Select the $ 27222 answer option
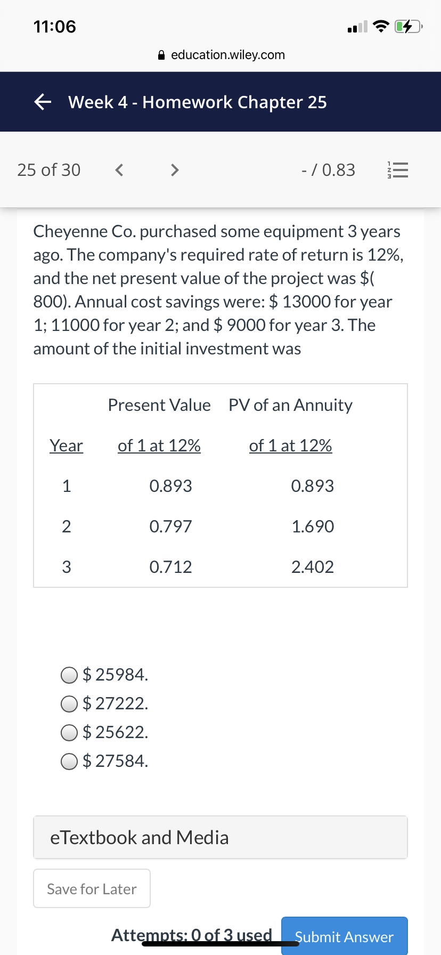The height and width of the screenshot is (955, 441). (x=105, y=703)
